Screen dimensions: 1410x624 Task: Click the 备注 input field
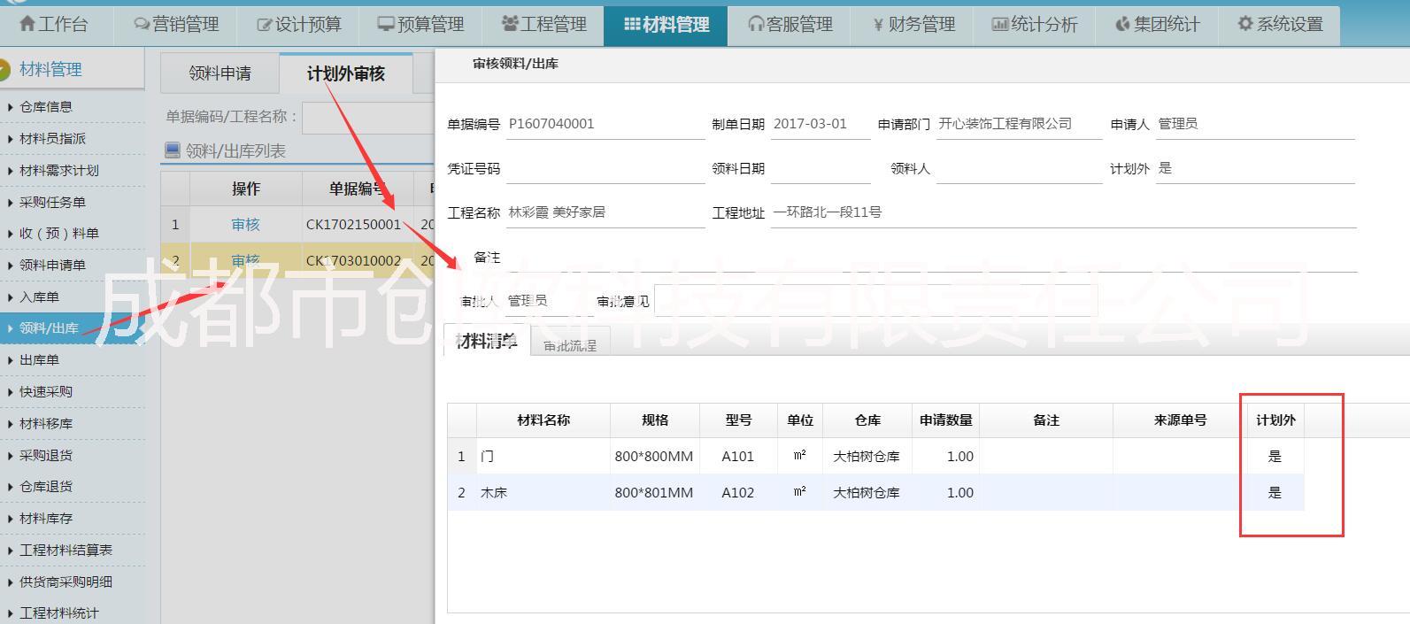pyautogui.click(x=931, y=258)
